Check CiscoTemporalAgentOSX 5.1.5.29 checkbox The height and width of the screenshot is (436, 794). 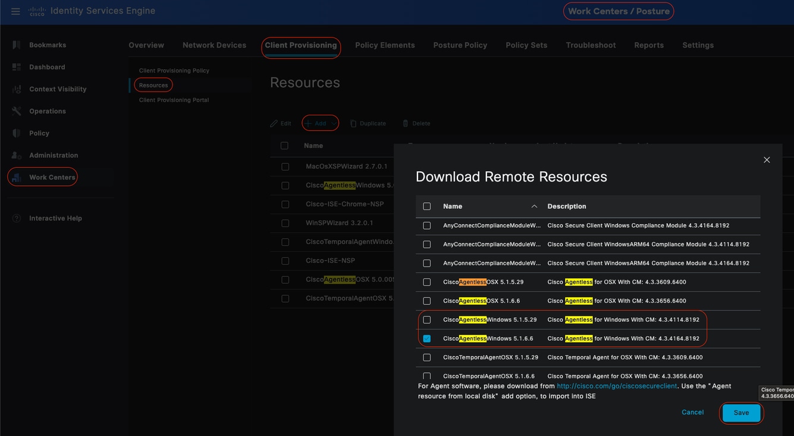426,357
